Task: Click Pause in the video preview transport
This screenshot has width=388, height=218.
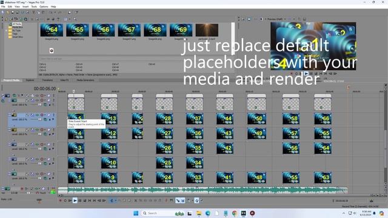Action: (311, 73)
